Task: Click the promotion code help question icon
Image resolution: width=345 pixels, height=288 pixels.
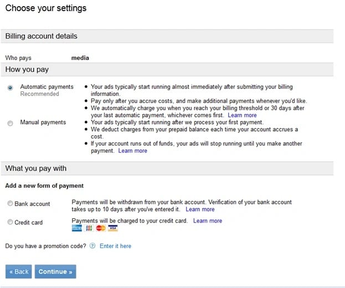Action: pyautogui.click(x=92, y=246)
